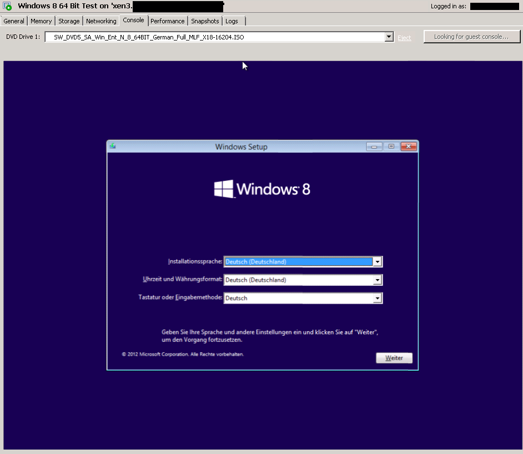Expand Tastatur oder Eingabemethode dropdown arrow

pyautogui.click(x=377, y=298)
